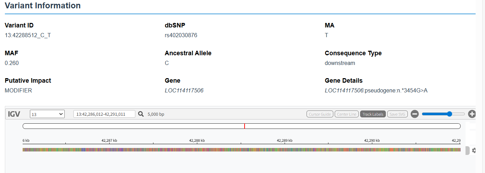Toggle the Center Line option
The image size is (485, 173).
(x=347, y=114)
